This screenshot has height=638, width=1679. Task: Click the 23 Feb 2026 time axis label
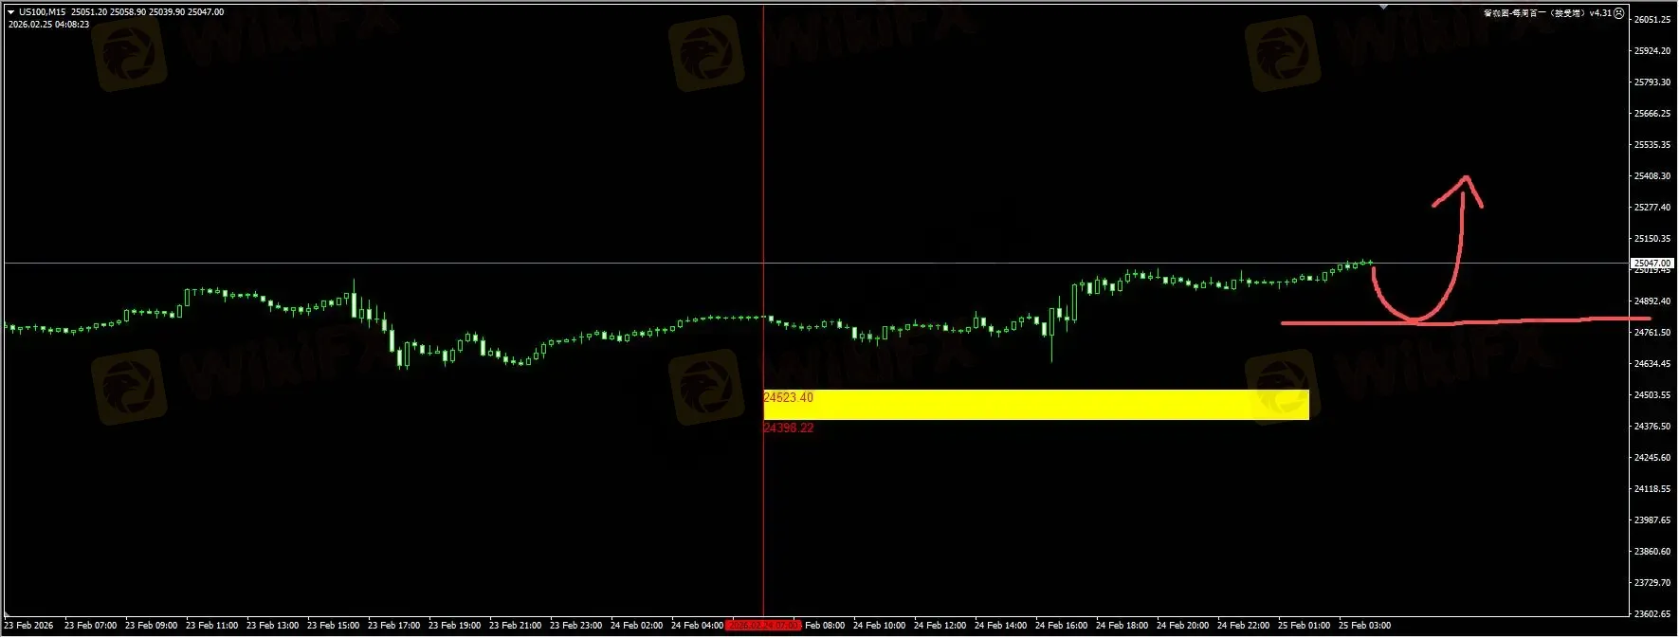click(x=28, y=626)
